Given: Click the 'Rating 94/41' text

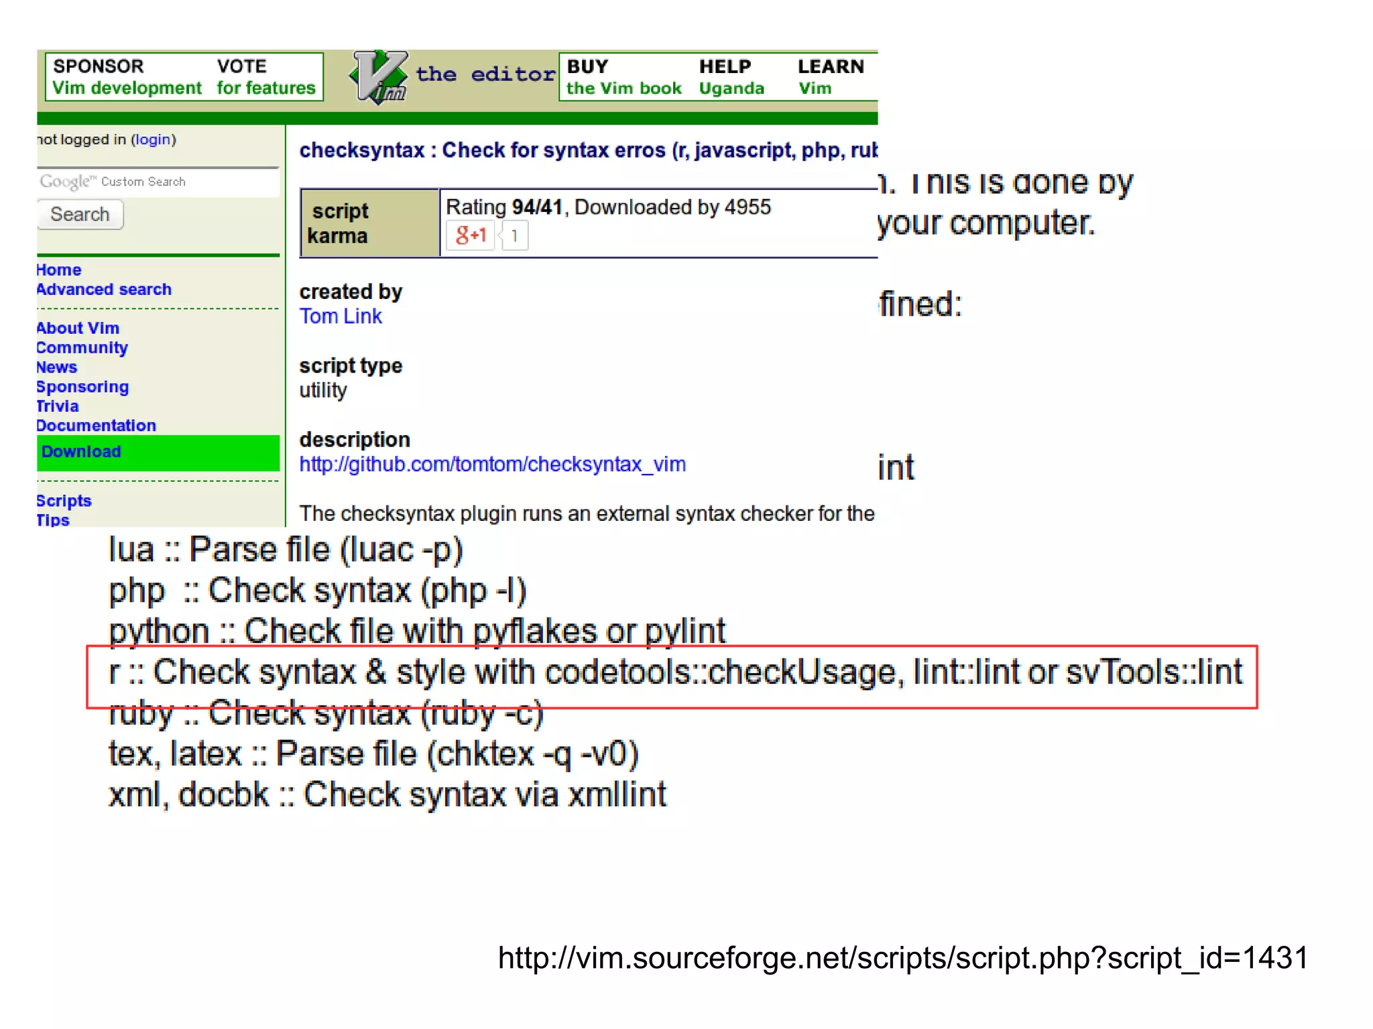Looking at the screenshot, I should pos(504,207).
